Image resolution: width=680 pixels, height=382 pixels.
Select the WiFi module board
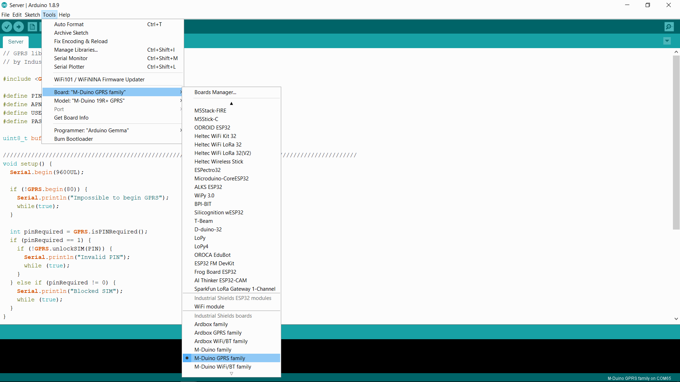(x=232, y=306)
